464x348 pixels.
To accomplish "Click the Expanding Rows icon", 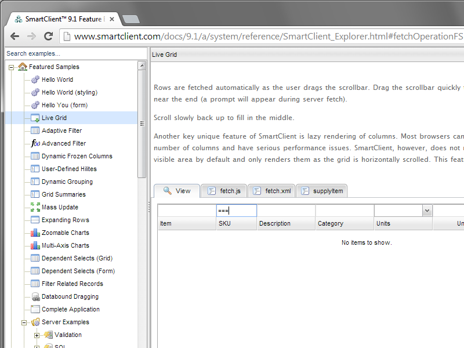I will point(35,220).
